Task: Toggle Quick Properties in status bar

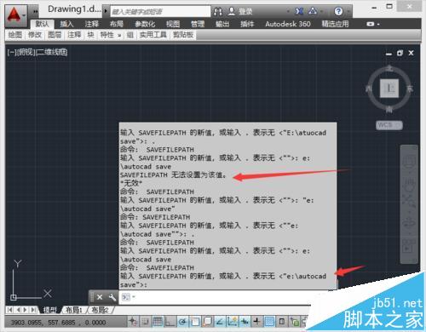Action: click(282, 322)
